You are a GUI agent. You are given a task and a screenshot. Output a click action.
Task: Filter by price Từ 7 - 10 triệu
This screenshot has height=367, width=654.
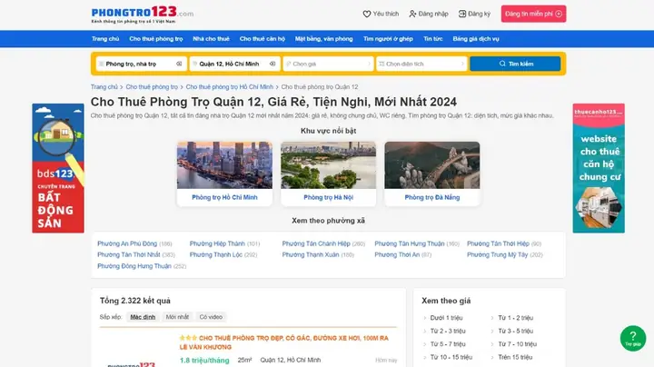[x=517, y=344]
